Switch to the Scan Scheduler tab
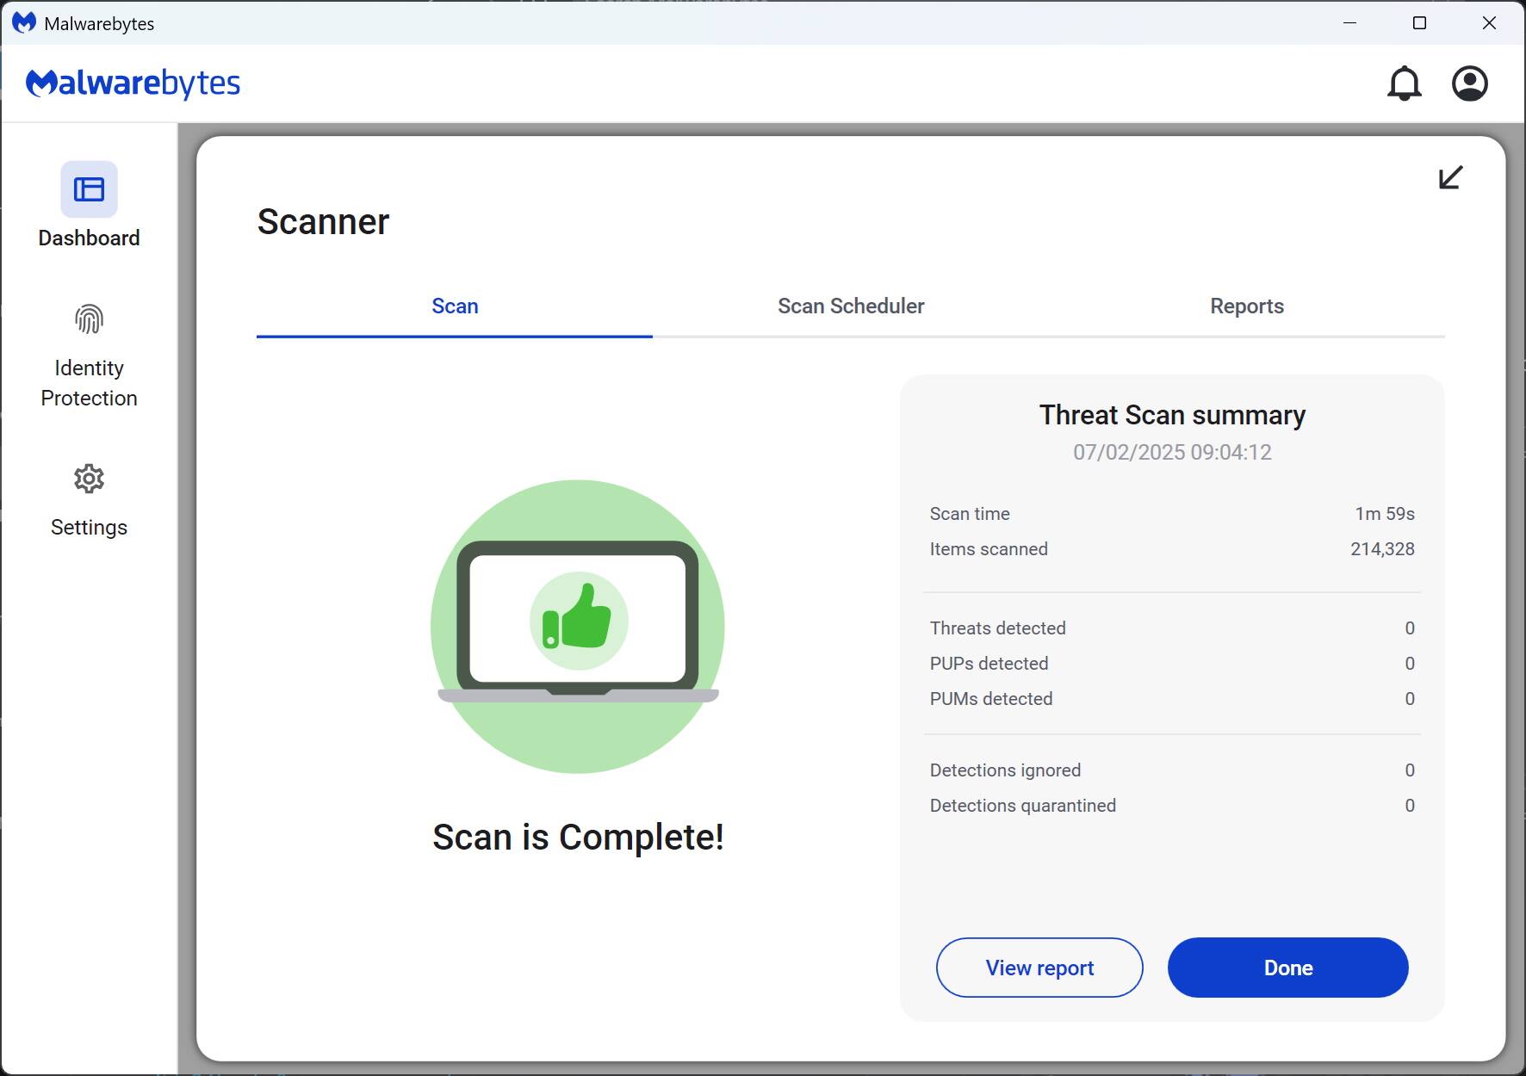This screenshot has width=1526, height=1076. tap(851, 306)
